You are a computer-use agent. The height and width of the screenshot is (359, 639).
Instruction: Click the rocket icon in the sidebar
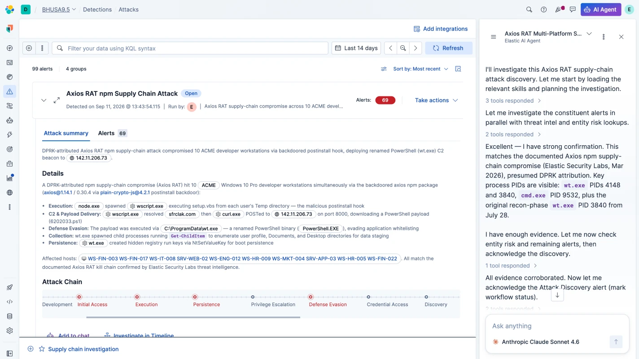[x=10, y=287]
